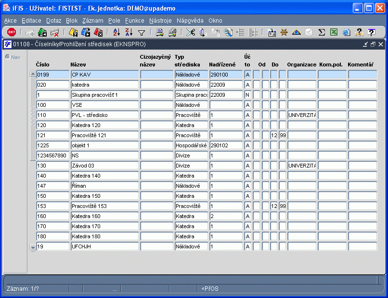Click the context help question mark icon

[x=371, y=32]
